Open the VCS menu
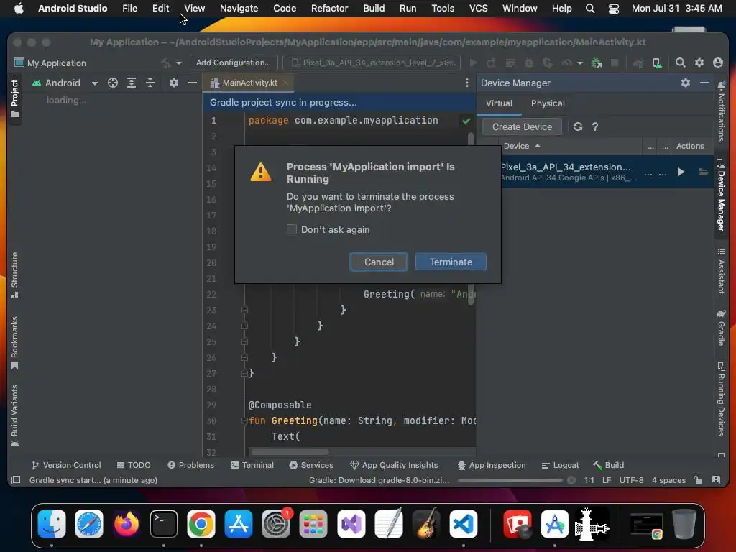736x552 pixels. [x=478, y=8]
